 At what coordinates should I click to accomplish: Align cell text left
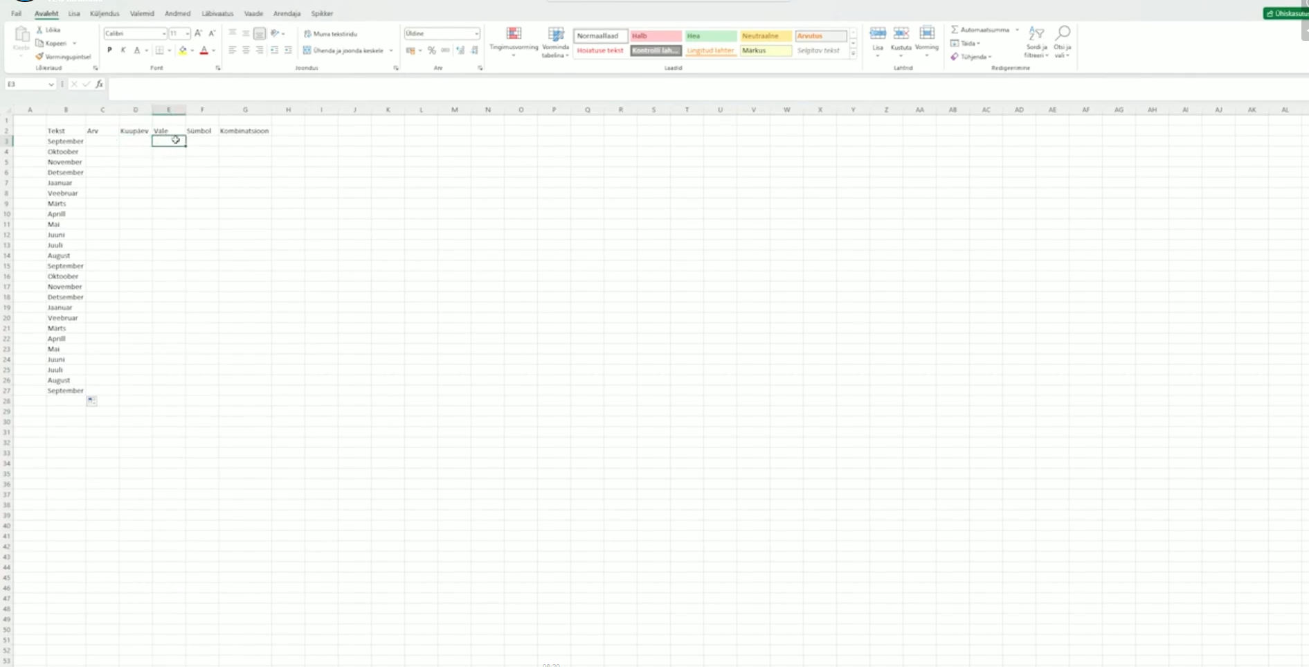coord(233,50)
